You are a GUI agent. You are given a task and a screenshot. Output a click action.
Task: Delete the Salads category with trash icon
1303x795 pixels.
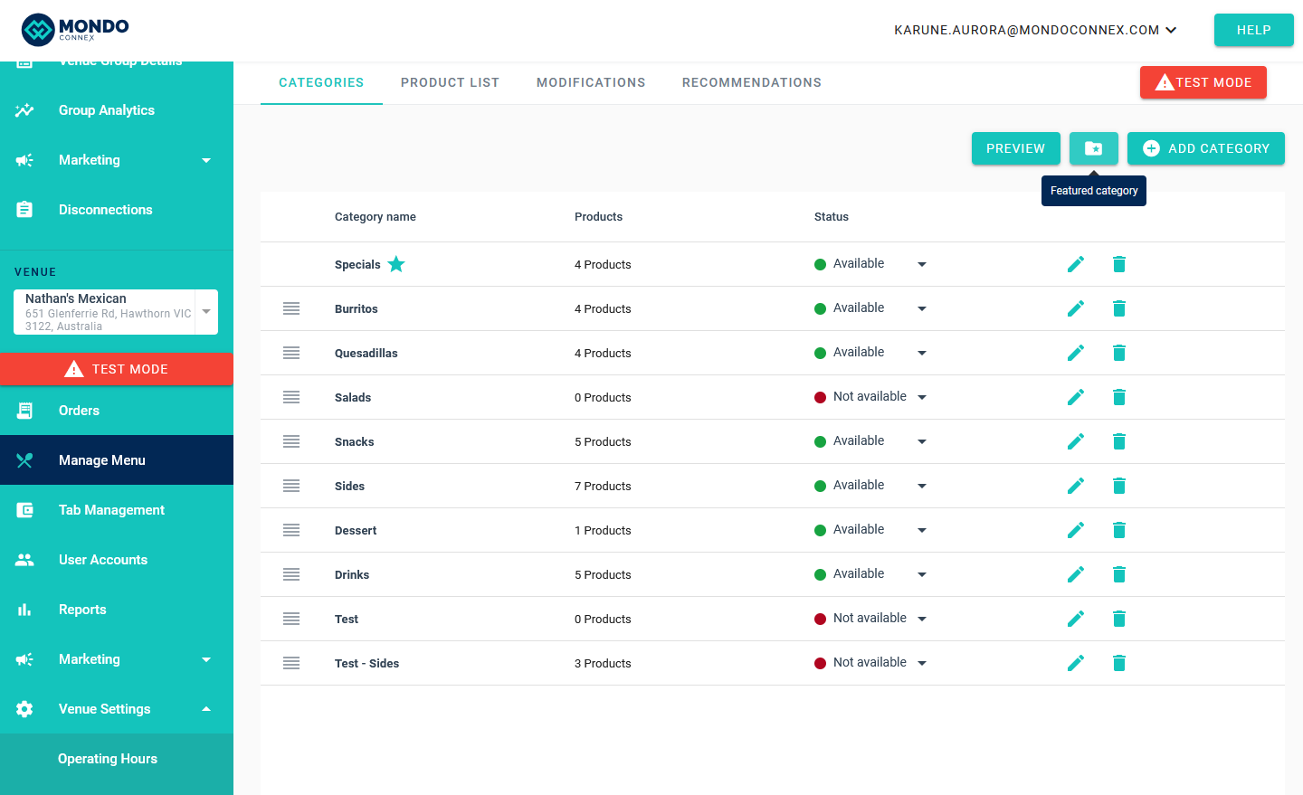(x=1118, y=397)
